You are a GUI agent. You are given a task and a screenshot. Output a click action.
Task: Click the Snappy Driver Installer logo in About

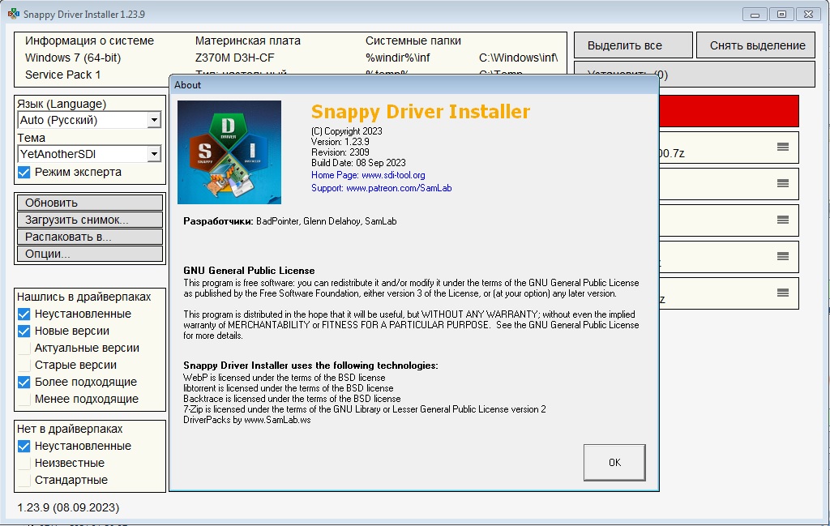[x=229, y=152]
